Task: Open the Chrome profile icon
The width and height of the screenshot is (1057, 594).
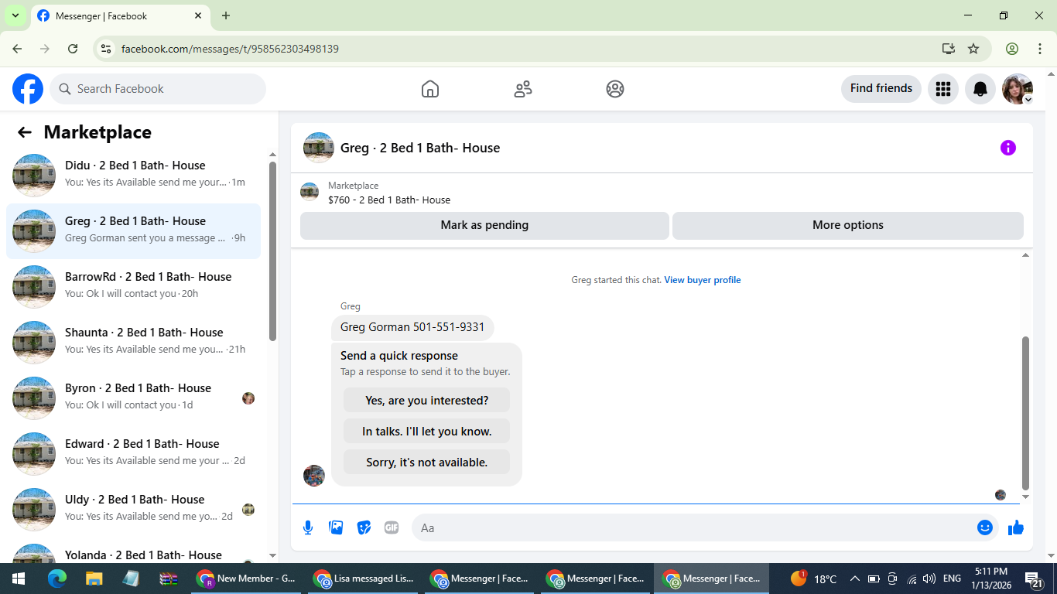Action: pos(1012,49)
